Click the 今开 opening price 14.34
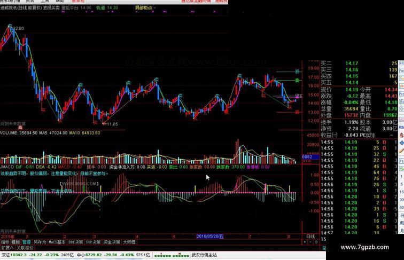 391,90
